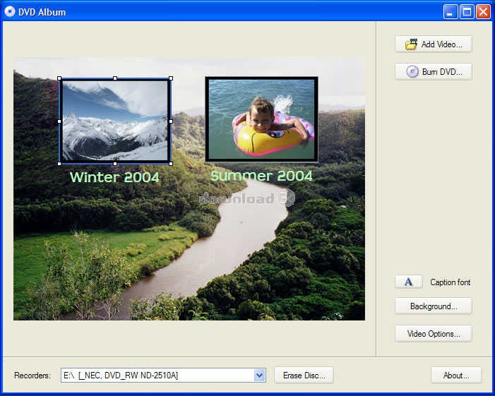Maximize the DVD Album window
This screenshot has width=495, height=396.
click(467, 11)
